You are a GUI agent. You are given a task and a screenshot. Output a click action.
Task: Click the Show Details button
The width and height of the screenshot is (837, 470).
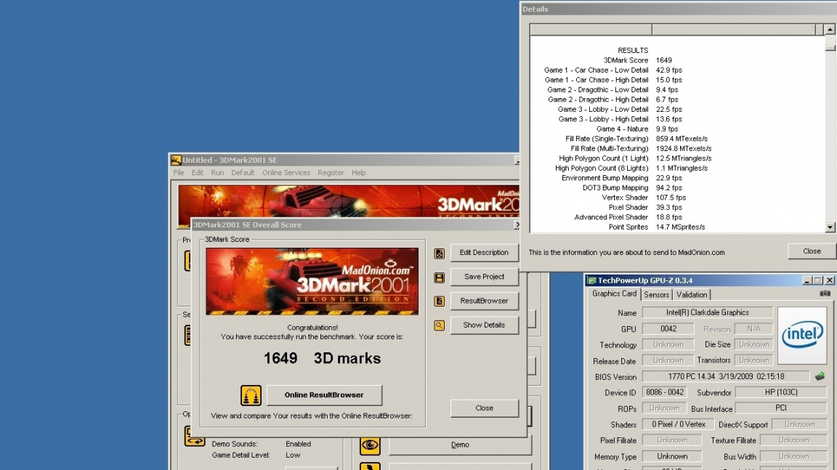[x=484, y=325]
